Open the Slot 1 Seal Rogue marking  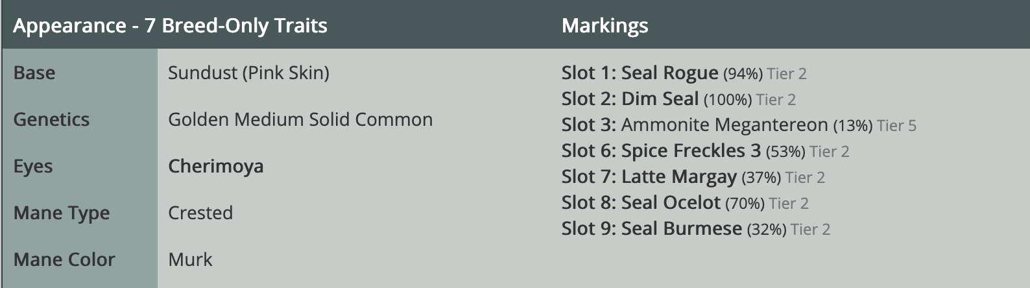point(669,73)
